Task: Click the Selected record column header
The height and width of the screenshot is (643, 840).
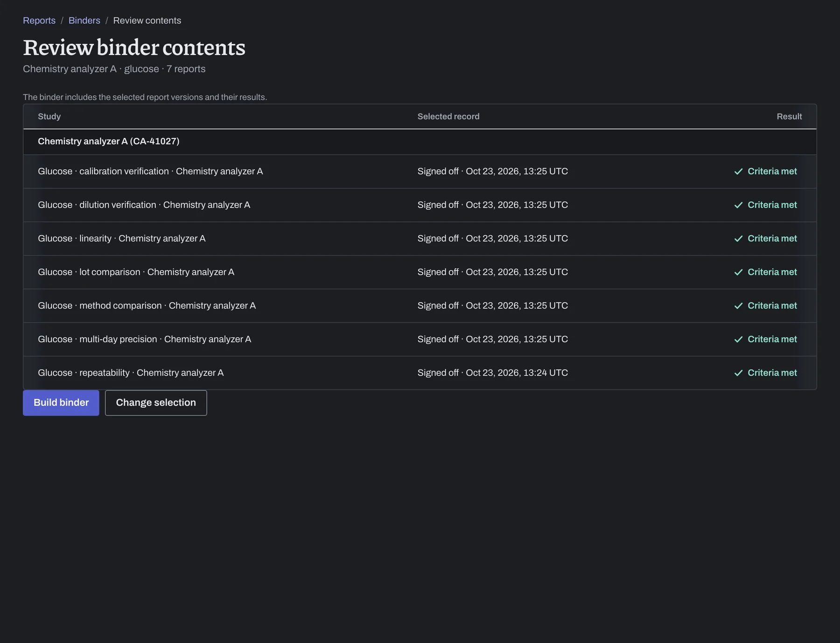Action: tap(448, 117)
